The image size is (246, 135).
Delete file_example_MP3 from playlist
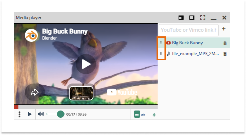pyautogui.click(x=225, y=54)
